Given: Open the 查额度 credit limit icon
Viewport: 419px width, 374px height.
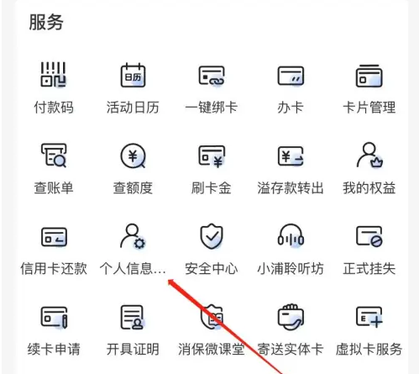Looking at the screenshot, I should tap(133, 155).
